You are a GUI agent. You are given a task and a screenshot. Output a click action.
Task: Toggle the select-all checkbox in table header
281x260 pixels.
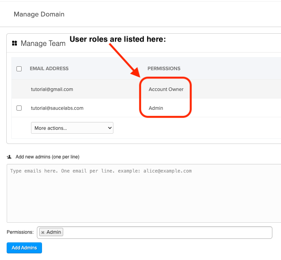(19, 69)
